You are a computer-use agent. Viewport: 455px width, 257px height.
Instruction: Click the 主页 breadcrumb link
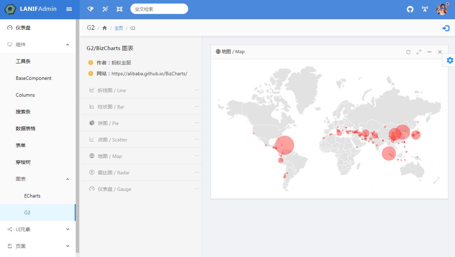click(x=118, y=28)
